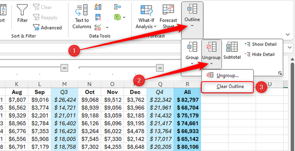
Task: Click the Q3 header cell
Action: click(x=64, y=92)
